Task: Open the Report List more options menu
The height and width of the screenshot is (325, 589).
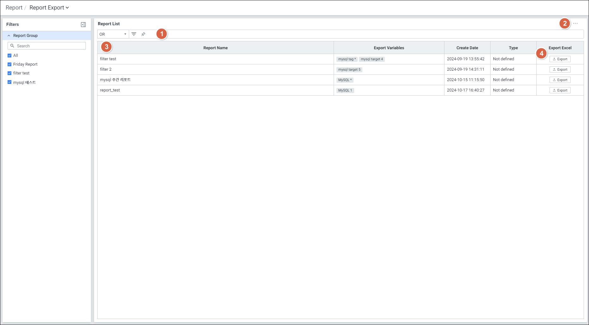Action: coord(575,24)
